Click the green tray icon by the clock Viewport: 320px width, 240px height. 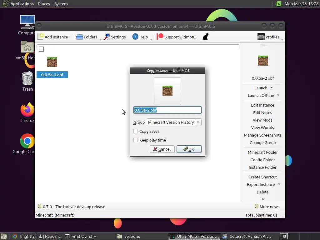(x=278, y=4)
